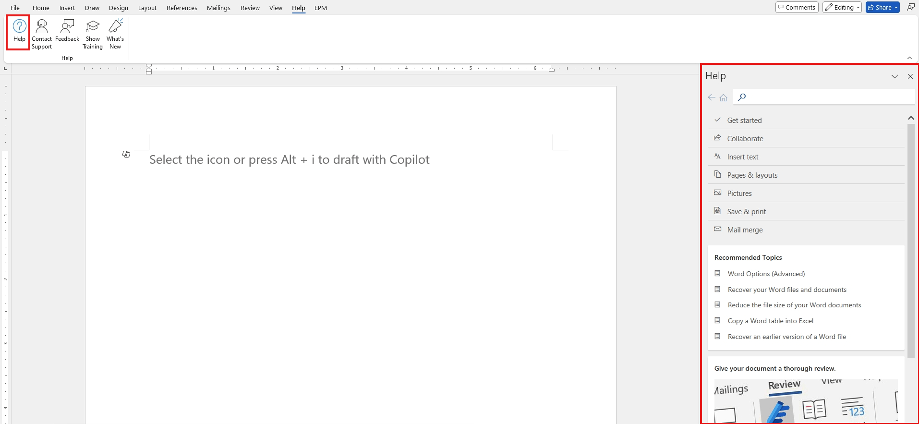Close the Help pane
The height and width of the screenshot is (424, 919).
coord(910,76)
